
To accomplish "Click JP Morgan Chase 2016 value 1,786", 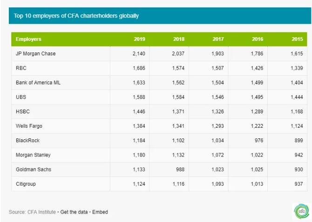I will tap(257, 53).
